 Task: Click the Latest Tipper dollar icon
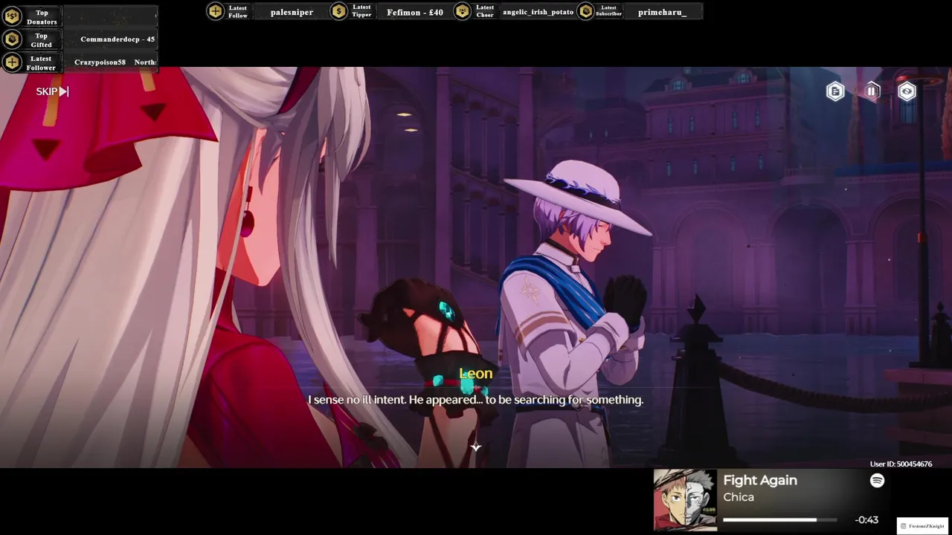point(338,11)
